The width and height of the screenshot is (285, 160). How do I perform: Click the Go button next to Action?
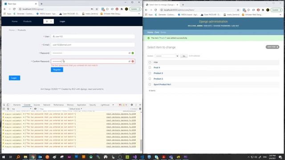coord(184,56)
